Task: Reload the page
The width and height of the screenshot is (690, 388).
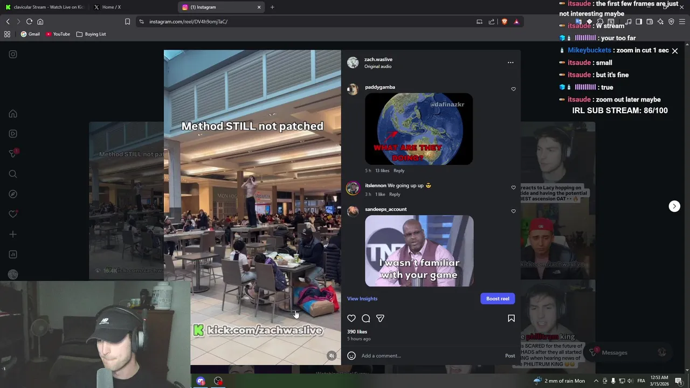Action: [29, 22]
